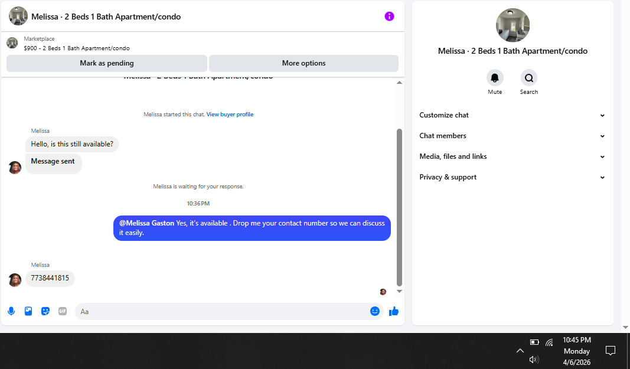The image size is (630, 369).
Task: Open Windows notification center icon
Action: [611, 351]
